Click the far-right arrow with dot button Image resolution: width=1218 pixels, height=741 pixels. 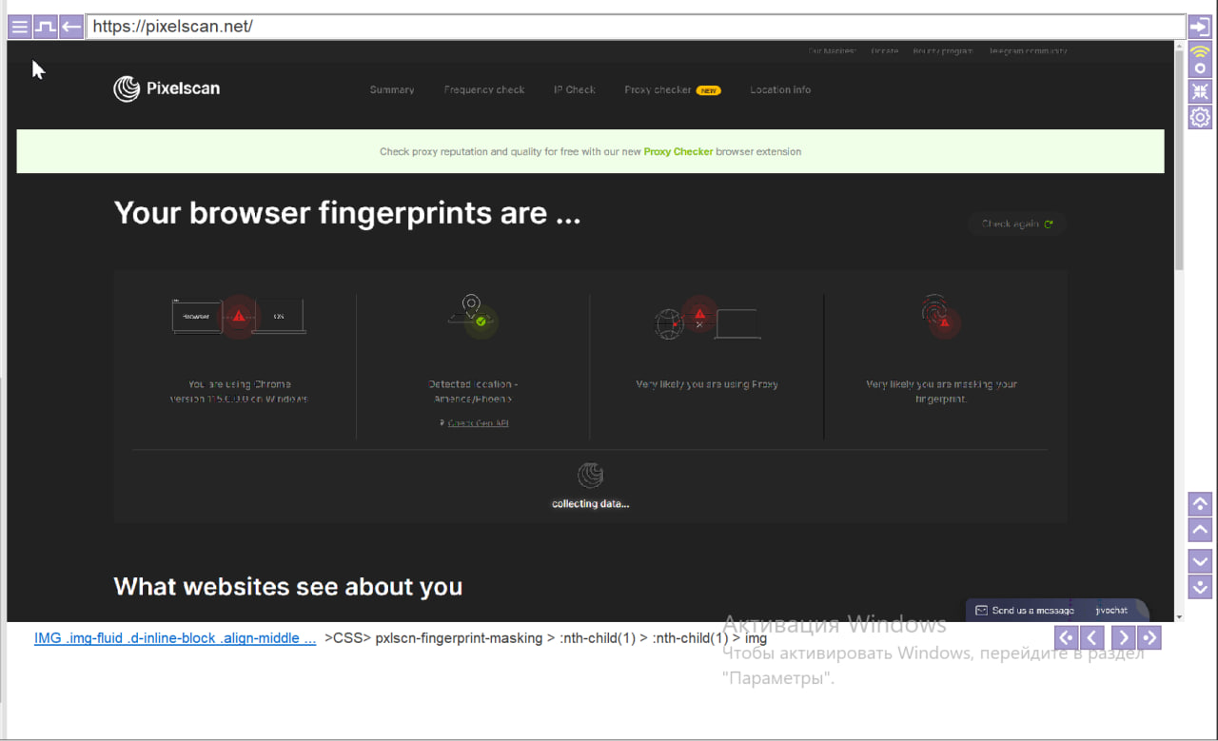click(x=1149, y=638)
